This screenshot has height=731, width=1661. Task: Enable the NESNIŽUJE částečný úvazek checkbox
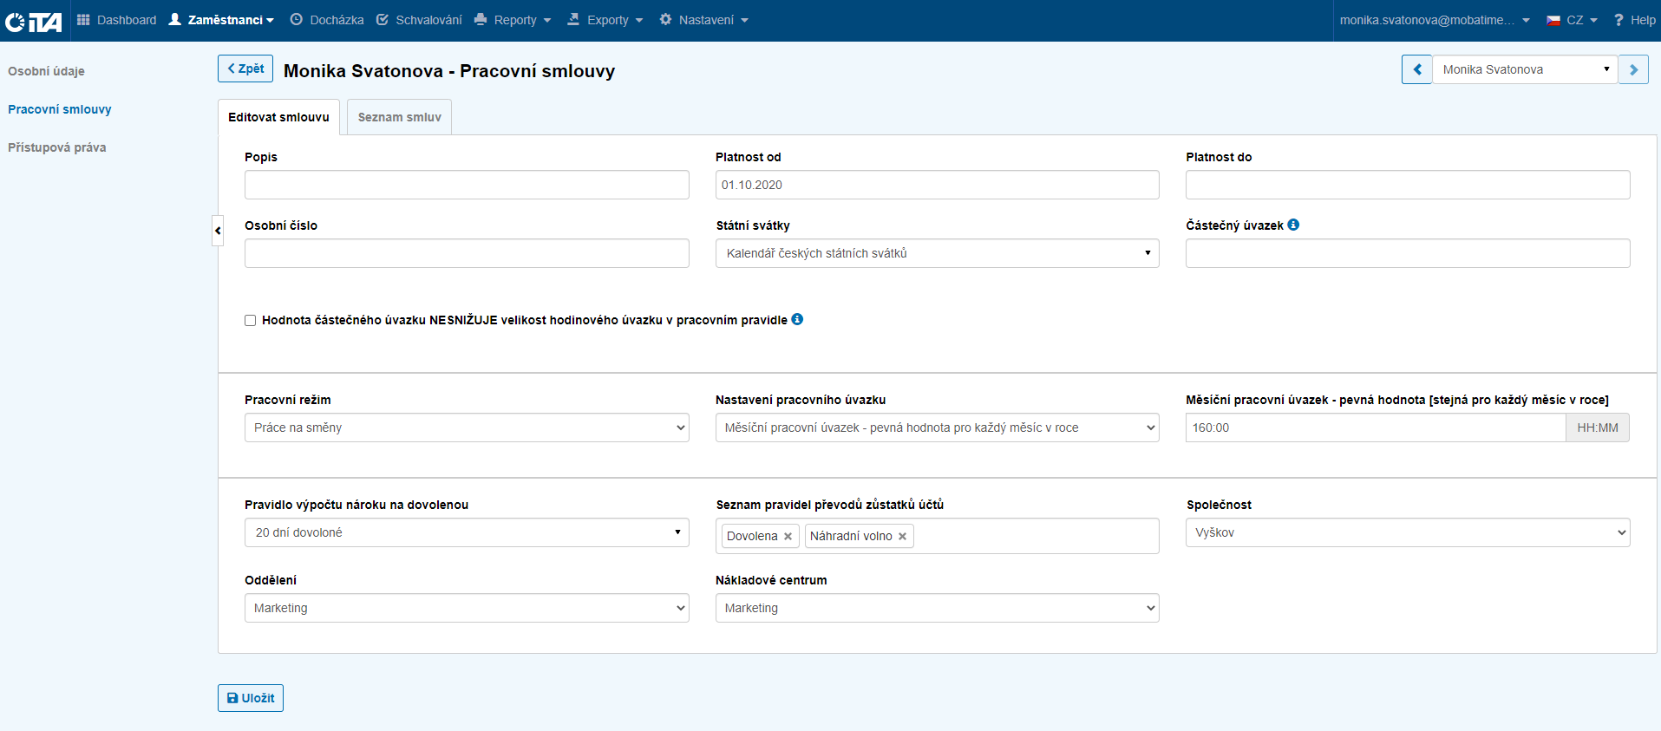(251, 320)
